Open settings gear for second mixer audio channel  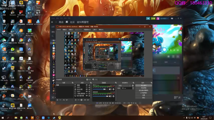click(113, 96)
